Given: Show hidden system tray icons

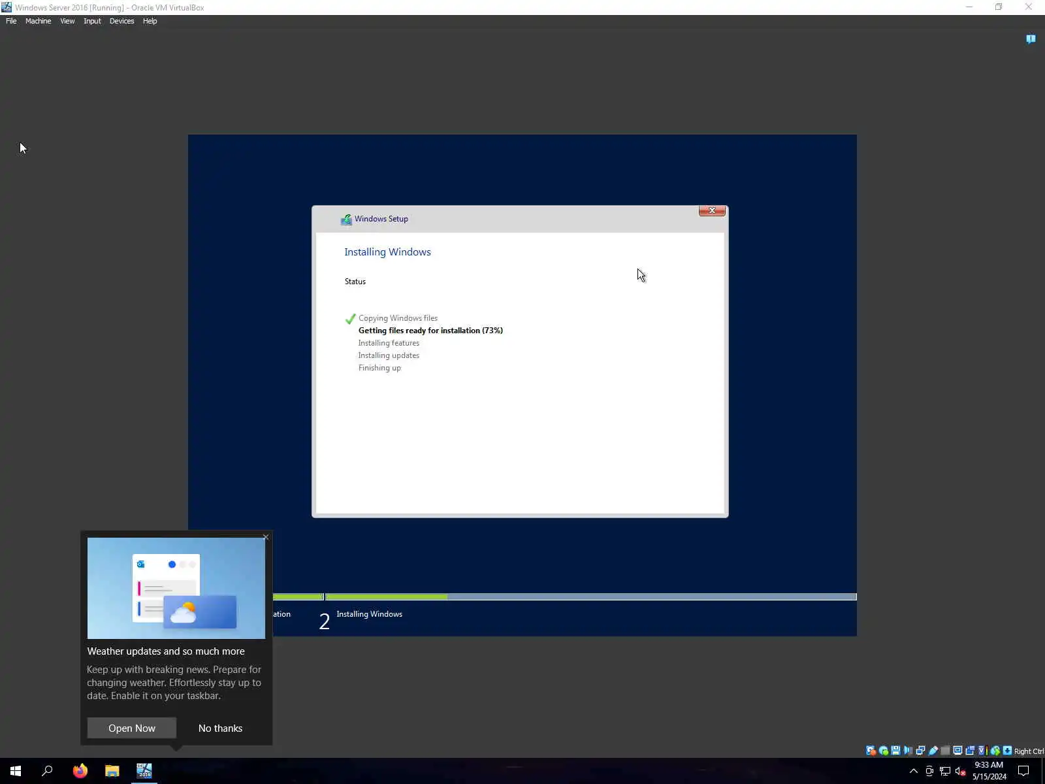Looking at the screenshot, I should pos(914,771).
